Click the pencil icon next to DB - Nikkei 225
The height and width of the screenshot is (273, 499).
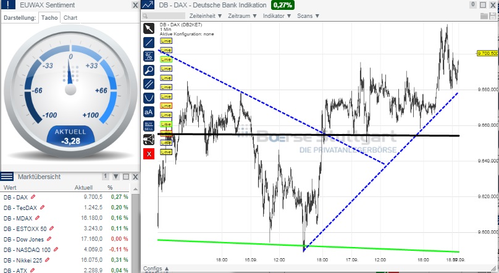(x=47, y=260)
